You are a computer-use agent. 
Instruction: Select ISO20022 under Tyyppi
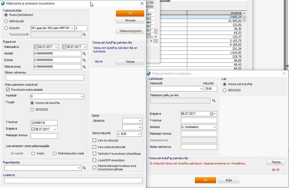click(32, 109)
